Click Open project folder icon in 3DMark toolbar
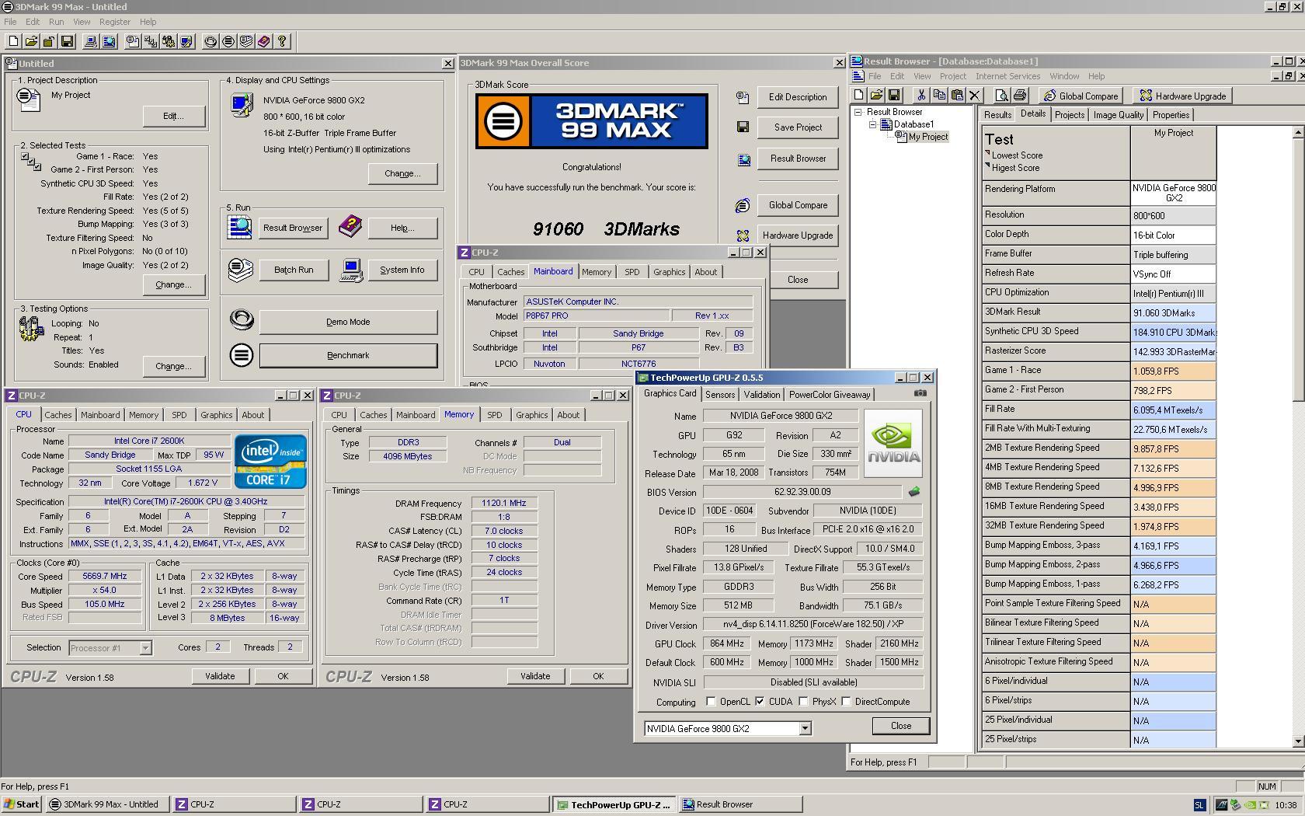Image resolution: width=1305 pixels, height=816 pixels. [x=31, y=41]
